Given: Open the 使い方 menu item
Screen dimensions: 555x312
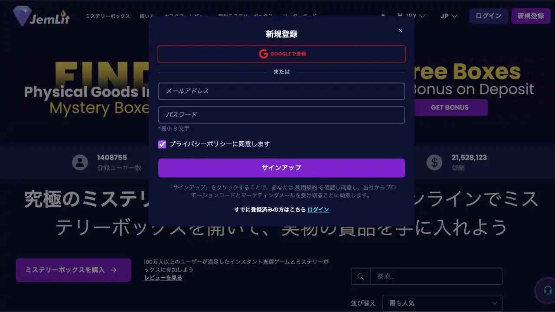Looking at the screenshot, I should (147, 16).
